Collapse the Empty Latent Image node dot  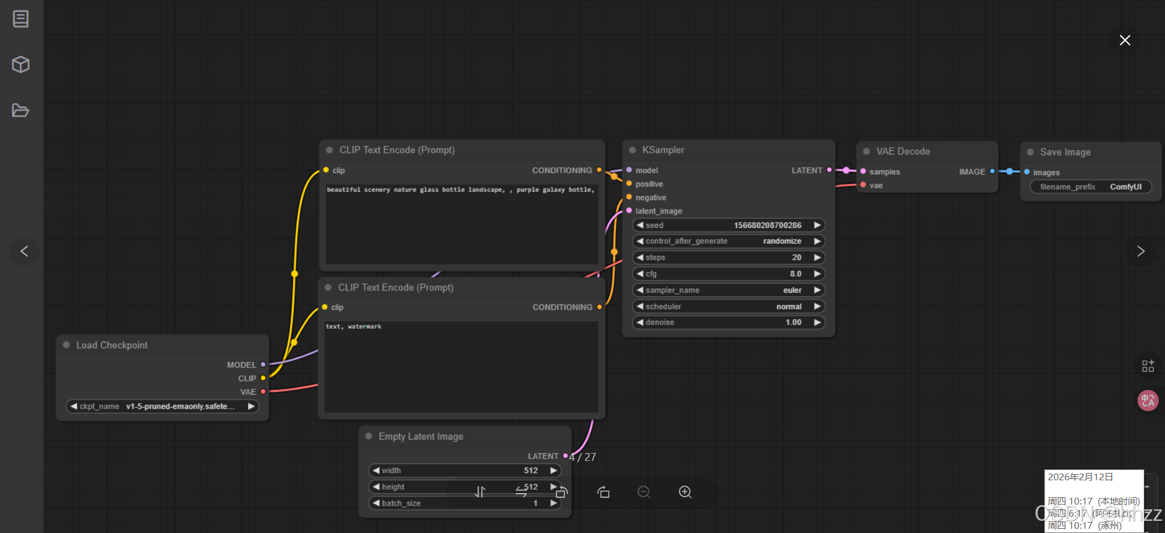368,437
